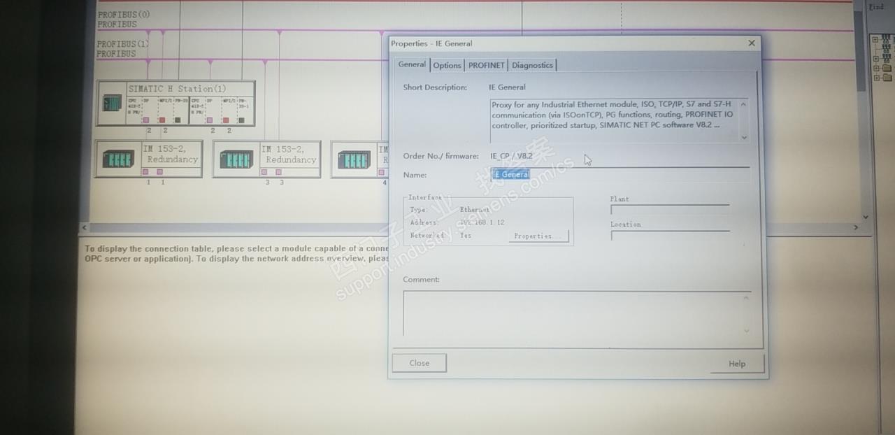Click the down arrow of the network view vertical scrollbar
Screen dimensions: 895x435
866,217
